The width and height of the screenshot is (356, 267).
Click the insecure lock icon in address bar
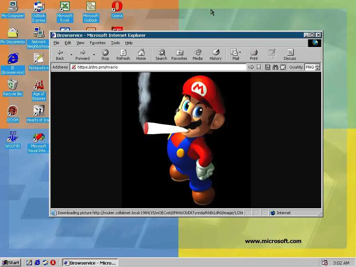click(x=73, y=67)
